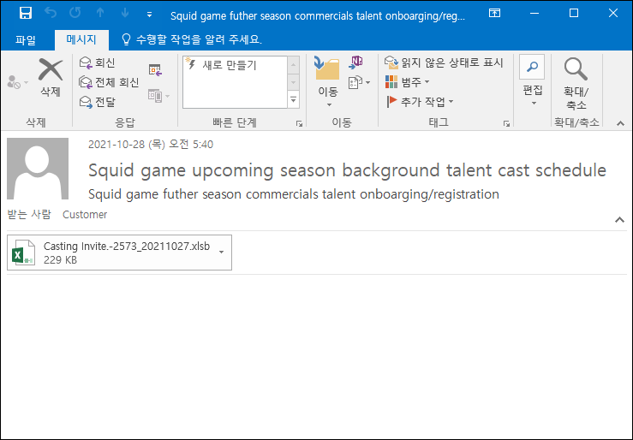Open the 추가 작업 follow-up flag dropdown
Screen dimensions: 633x440
[420, 102]
